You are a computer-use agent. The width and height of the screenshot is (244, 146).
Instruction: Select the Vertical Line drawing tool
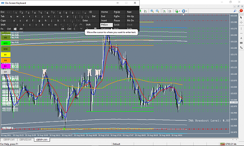click(x=241, y=28)
